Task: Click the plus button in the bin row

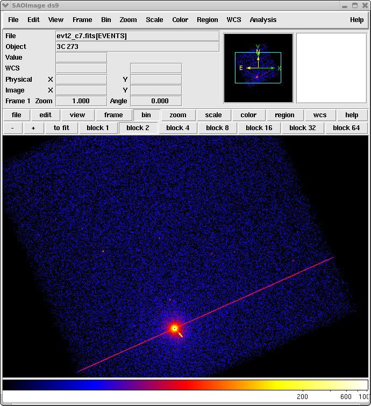Action: (33, 128)
